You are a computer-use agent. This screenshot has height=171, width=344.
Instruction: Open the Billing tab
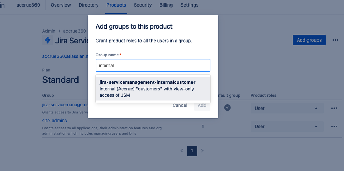pos(166,5)
